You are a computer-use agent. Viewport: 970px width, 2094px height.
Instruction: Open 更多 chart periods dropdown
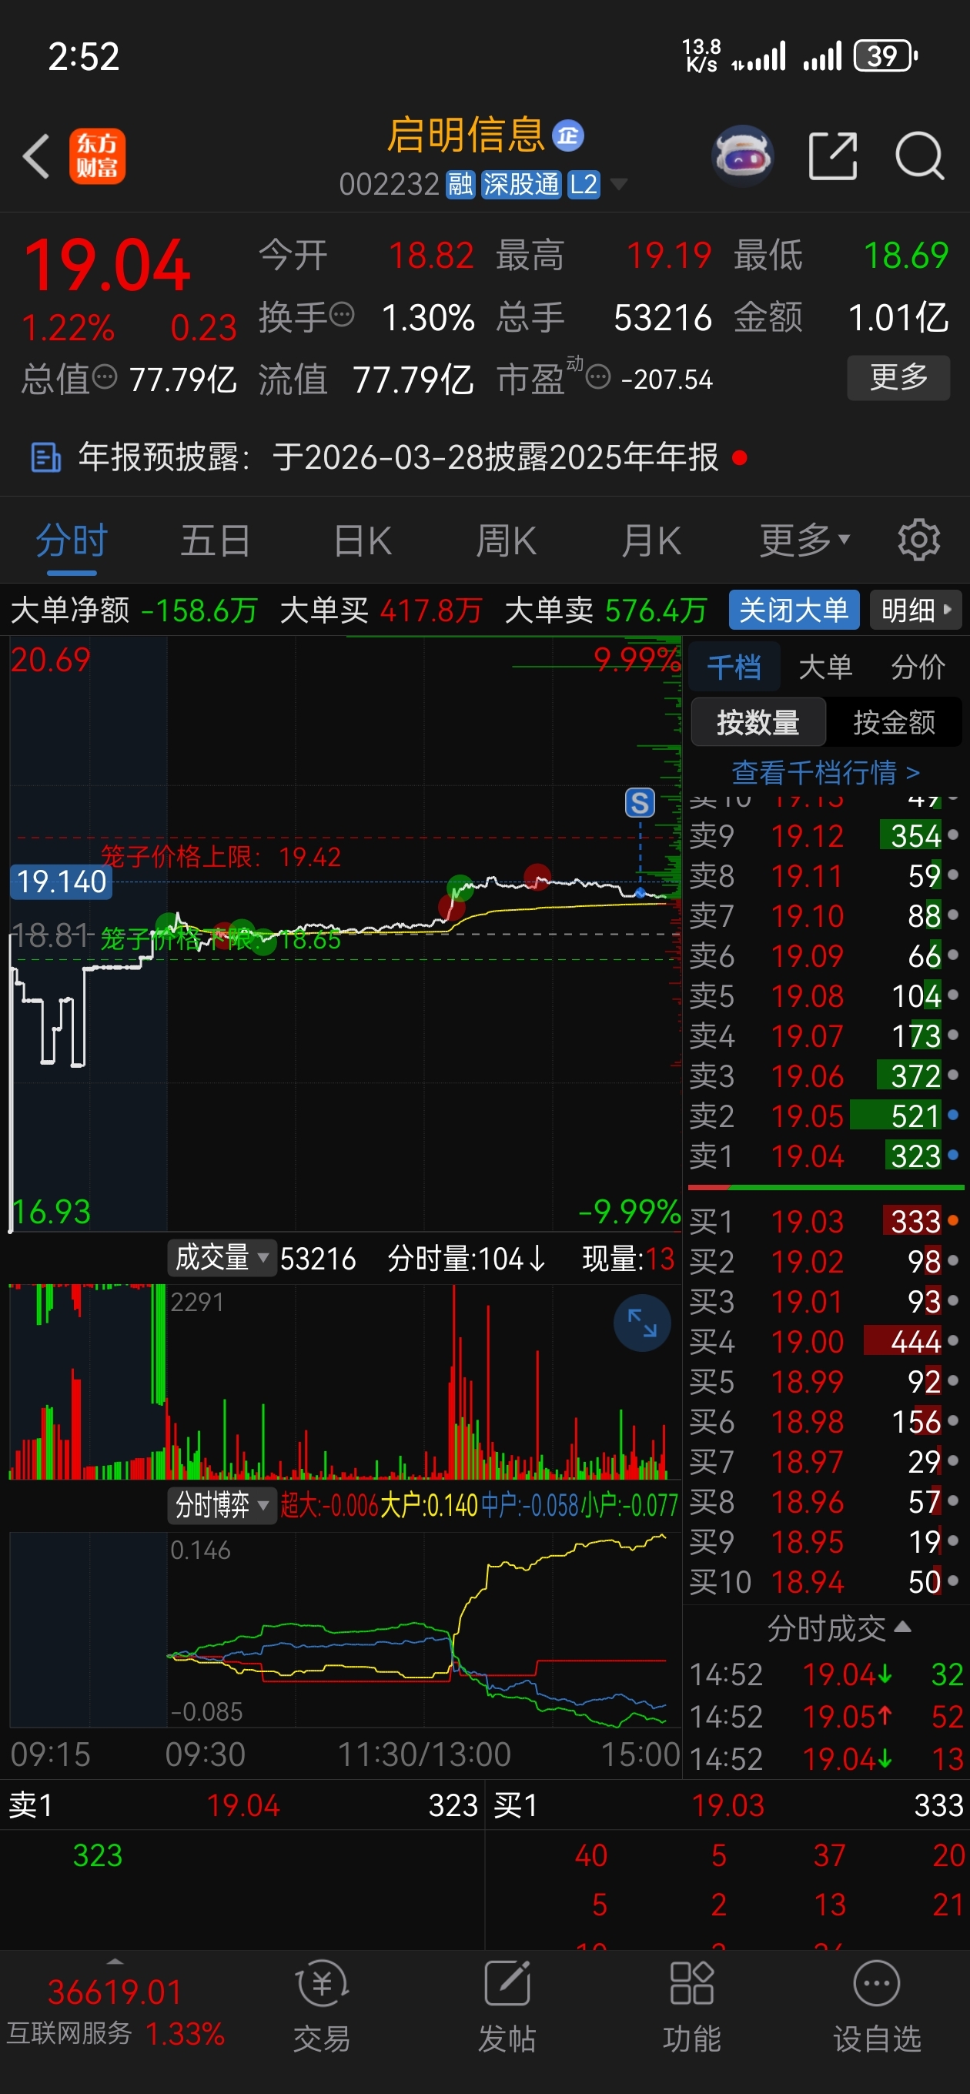click(805, 540)
